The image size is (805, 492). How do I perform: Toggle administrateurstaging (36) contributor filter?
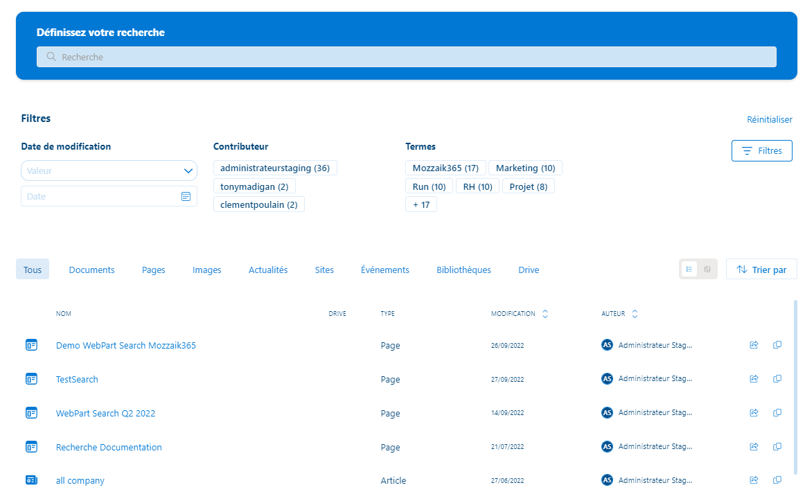pyautogui.click(x=274, y=168)
